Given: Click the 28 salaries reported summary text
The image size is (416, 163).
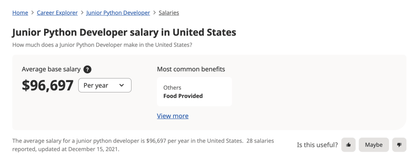Looking at the screenshot, I should coord(143,145).
